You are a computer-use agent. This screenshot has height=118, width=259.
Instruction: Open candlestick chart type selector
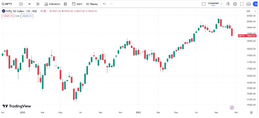[x=38, y=4]
